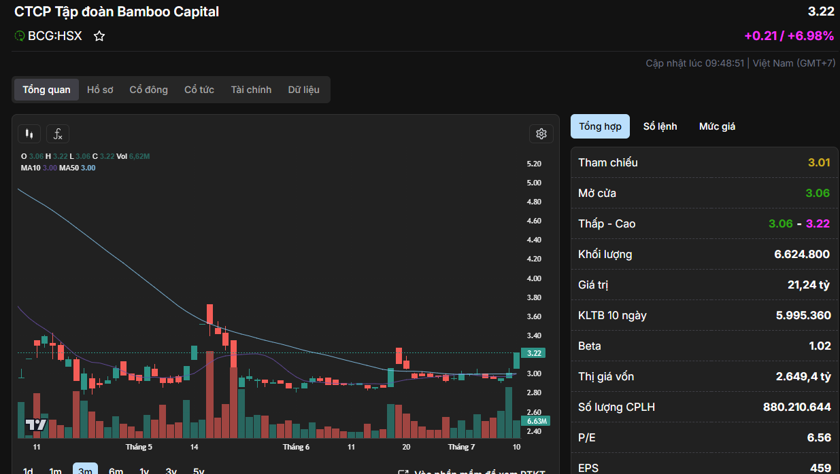Click the green clock icon beside BCG:HSX
This screenshot has width=840, height=474.
[19, 36]
